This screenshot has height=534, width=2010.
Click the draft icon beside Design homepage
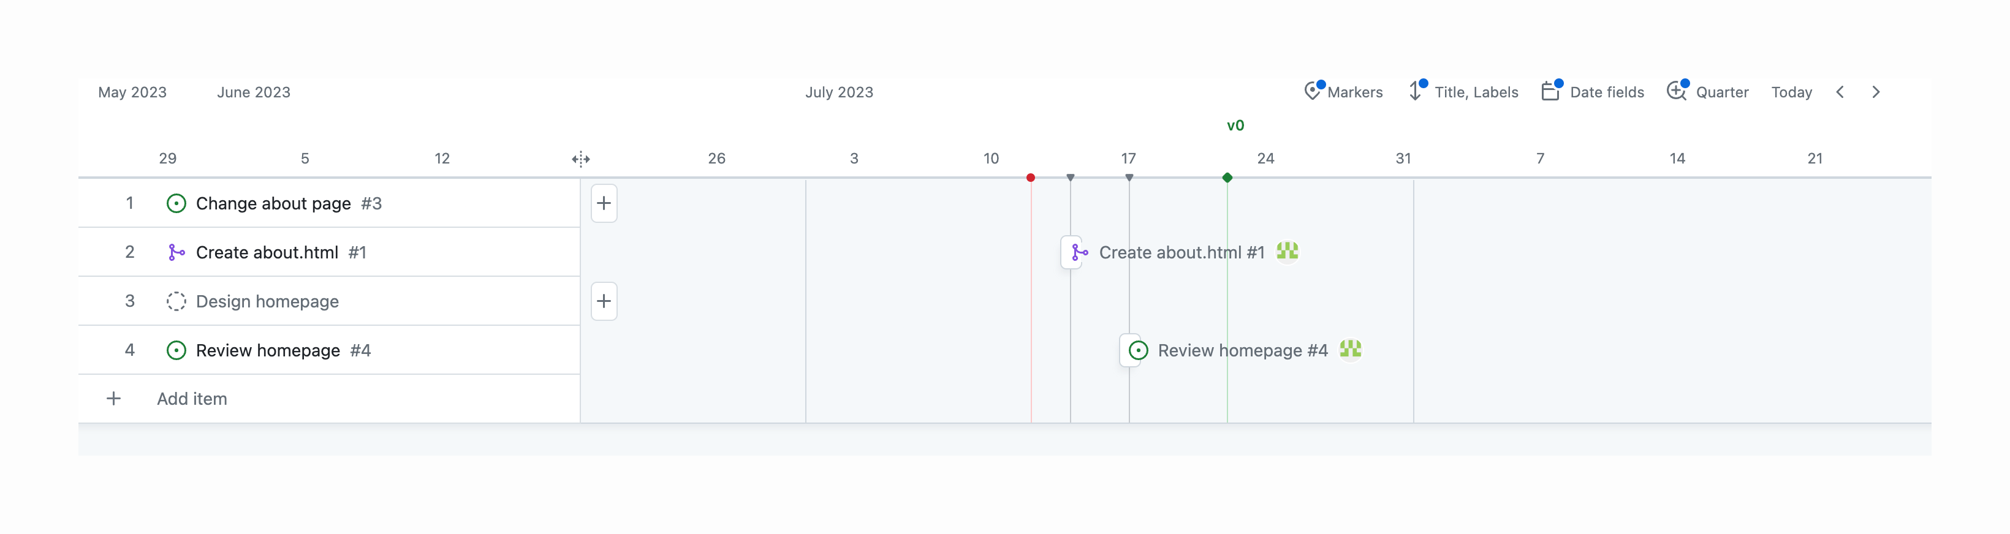(x=176, y=302)
